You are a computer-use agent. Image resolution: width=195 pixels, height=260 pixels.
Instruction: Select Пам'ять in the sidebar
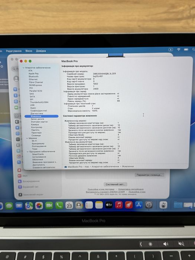pyautogui.click(x=35, y=130)
